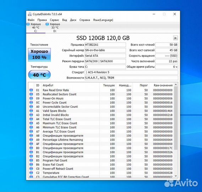The width and height of the screenshot is (202, 192).
Task: Click the Возможности field S.M.A.R.T., NCQ, TRIM
Action: tap(131, 78)
